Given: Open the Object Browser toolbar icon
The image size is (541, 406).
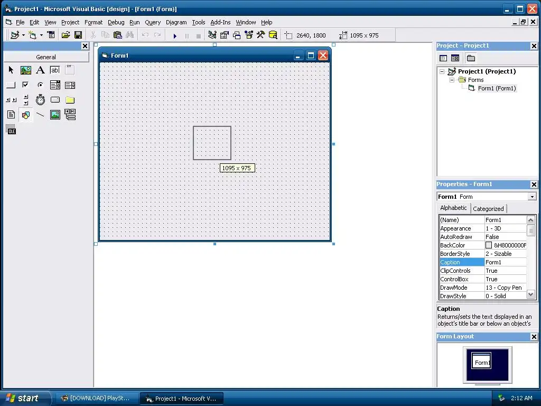Looking at the screenshot, I should 248,35.
